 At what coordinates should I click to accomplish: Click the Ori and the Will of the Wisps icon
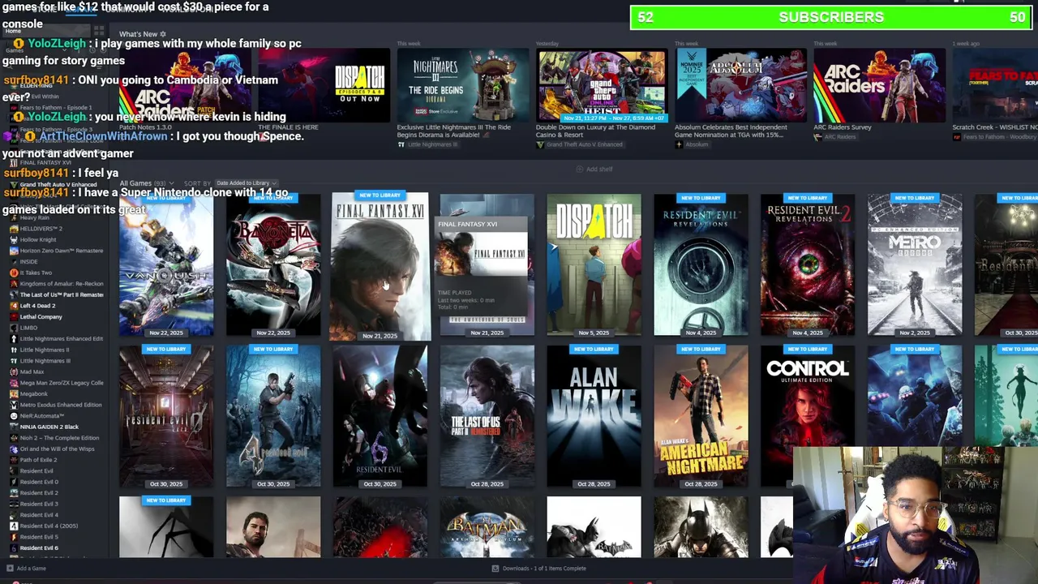pos(14,449)
